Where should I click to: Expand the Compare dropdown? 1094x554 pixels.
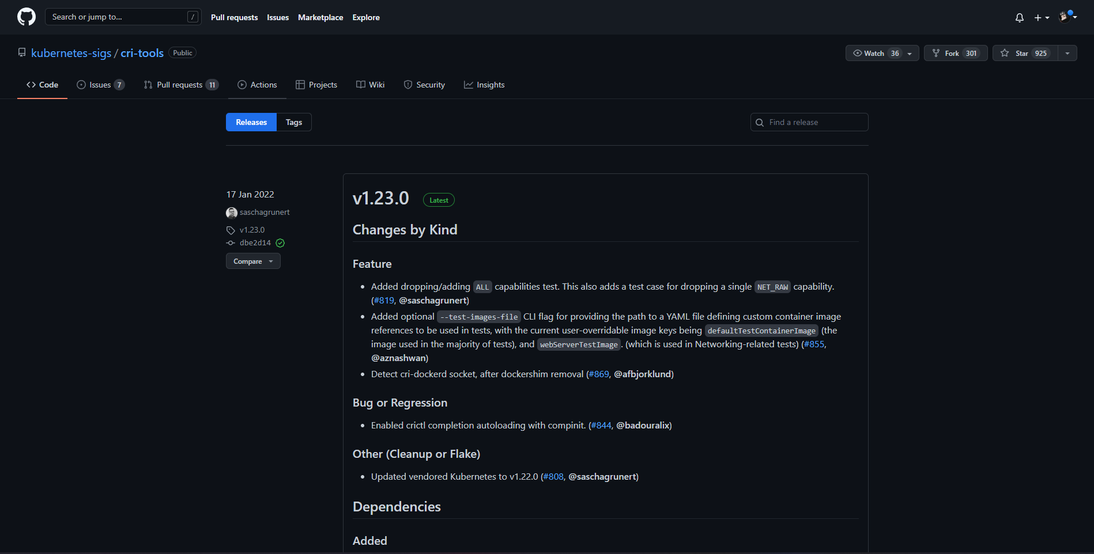pyautogui.click(x=253, y=261)
